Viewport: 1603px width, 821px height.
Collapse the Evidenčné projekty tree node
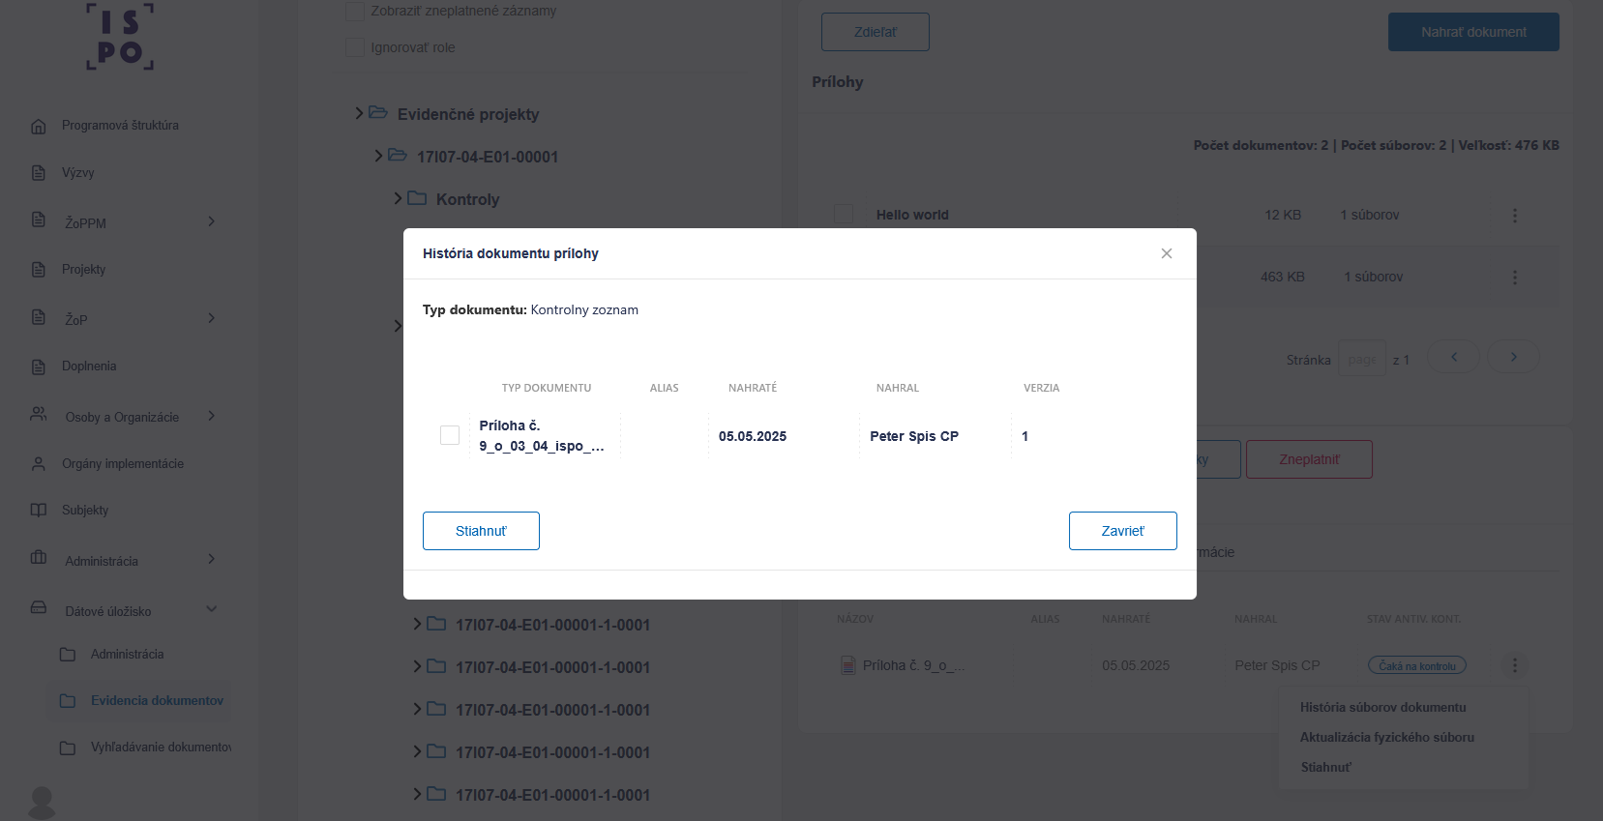click(x=359, y=113)
